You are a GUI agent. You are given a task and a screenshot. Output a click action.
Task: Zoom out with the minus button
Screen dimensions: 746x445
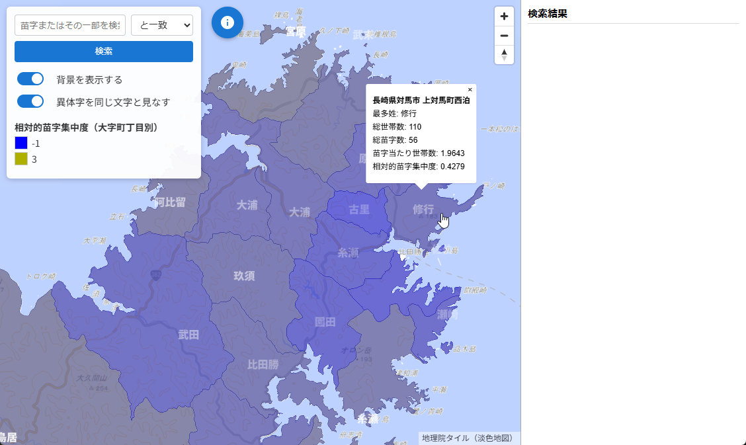coord(504,36)
